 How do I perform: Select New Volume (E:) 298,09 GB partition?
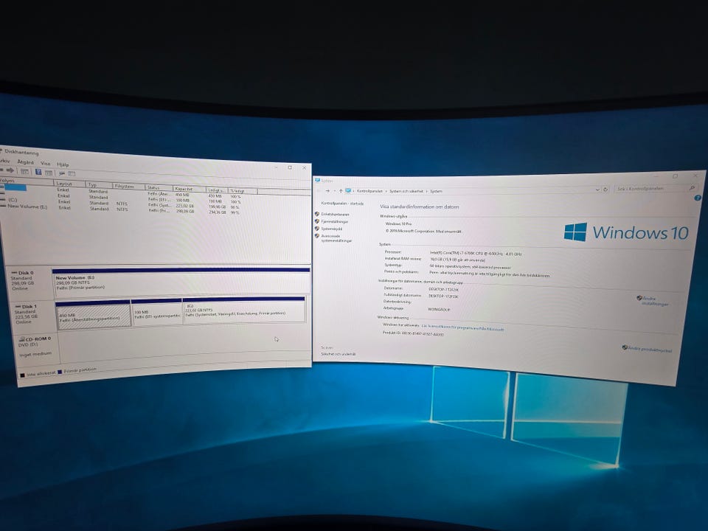click(x=181, y=282)
